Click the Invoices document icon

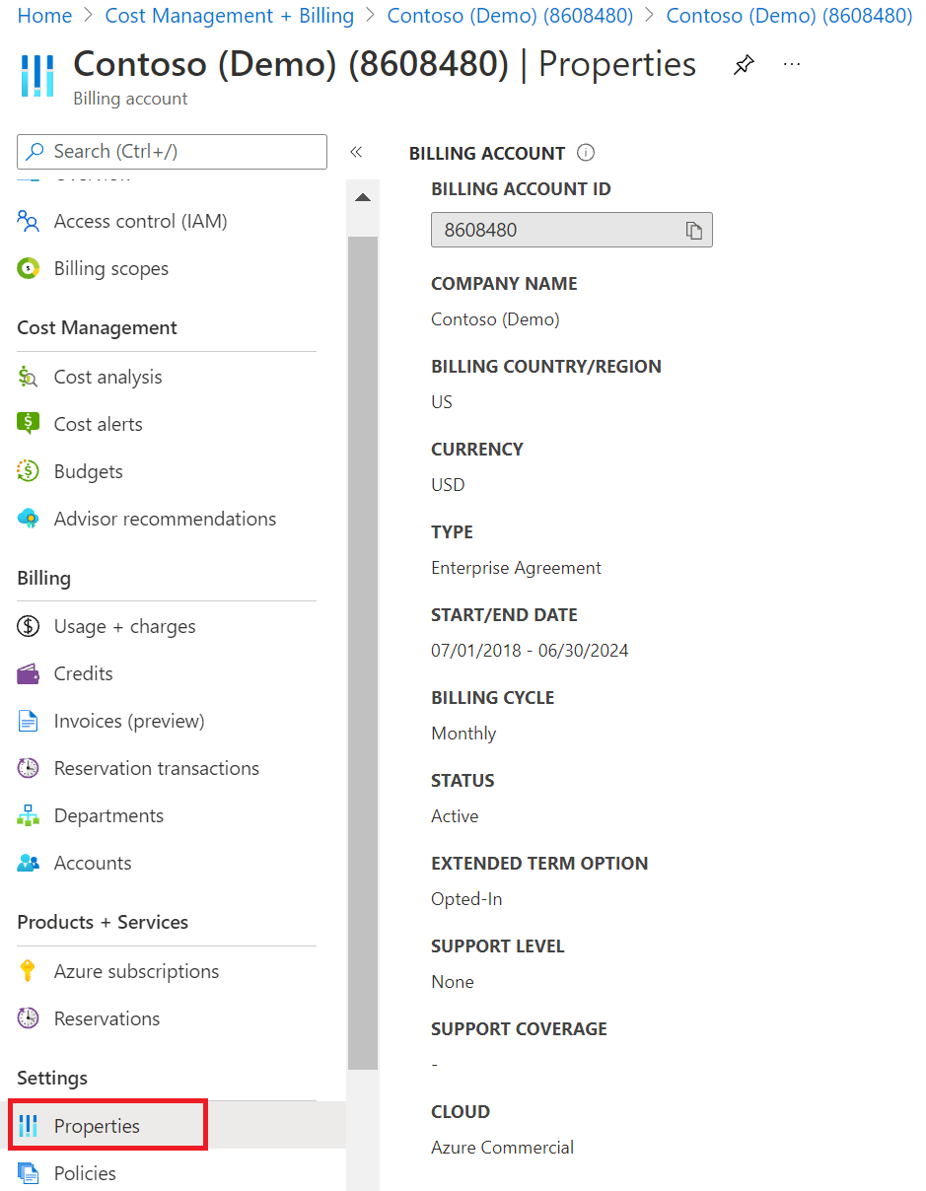(29, 721)
